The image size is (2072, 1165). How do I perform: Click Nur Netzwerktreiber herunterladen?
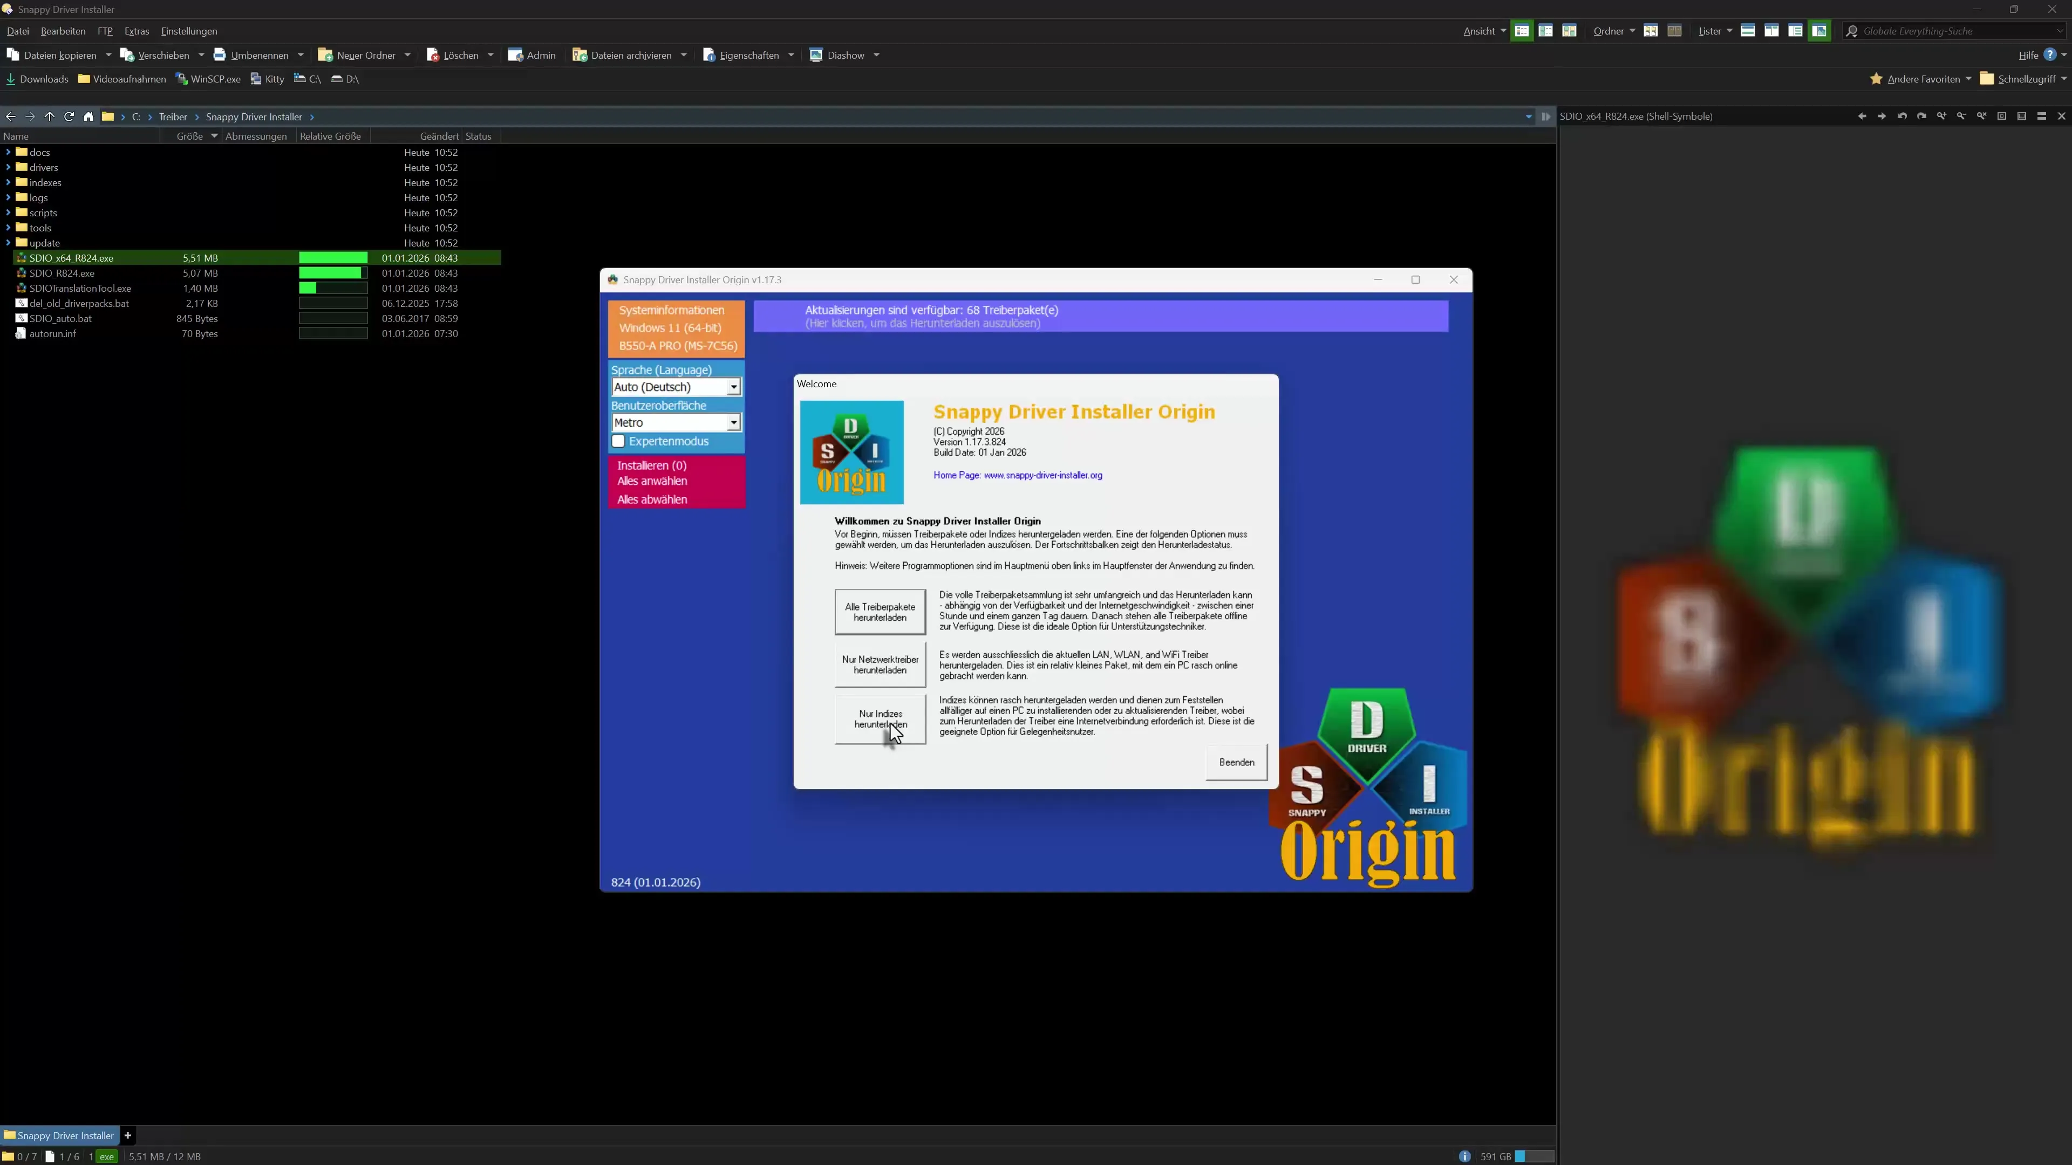point(879,665)
